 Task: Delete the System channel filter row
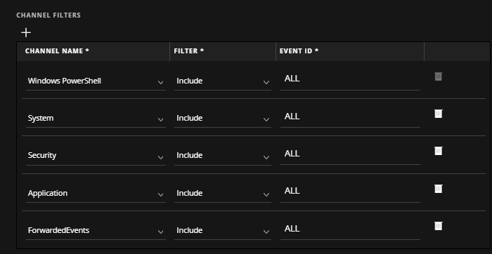[x=439, y=114]
